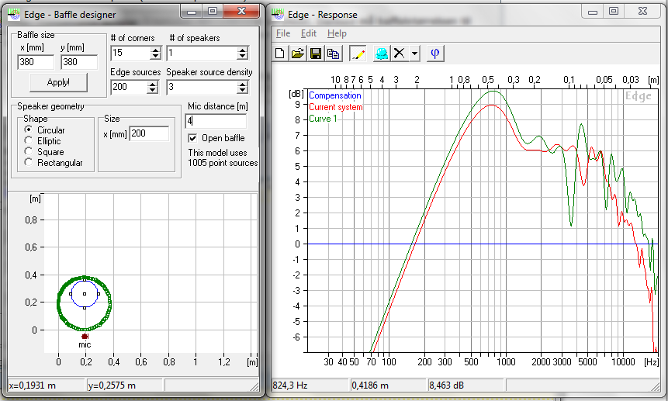Choose the Rectangular shape option

[29, 163]
